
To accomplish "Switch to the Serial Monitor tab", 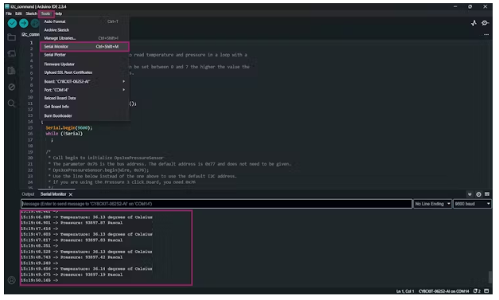I will 53,194.
